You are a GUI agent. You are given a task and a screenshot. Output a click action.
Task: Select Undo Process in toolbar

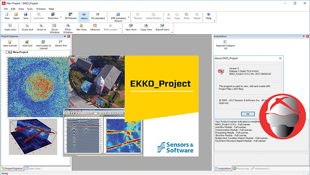153,16
